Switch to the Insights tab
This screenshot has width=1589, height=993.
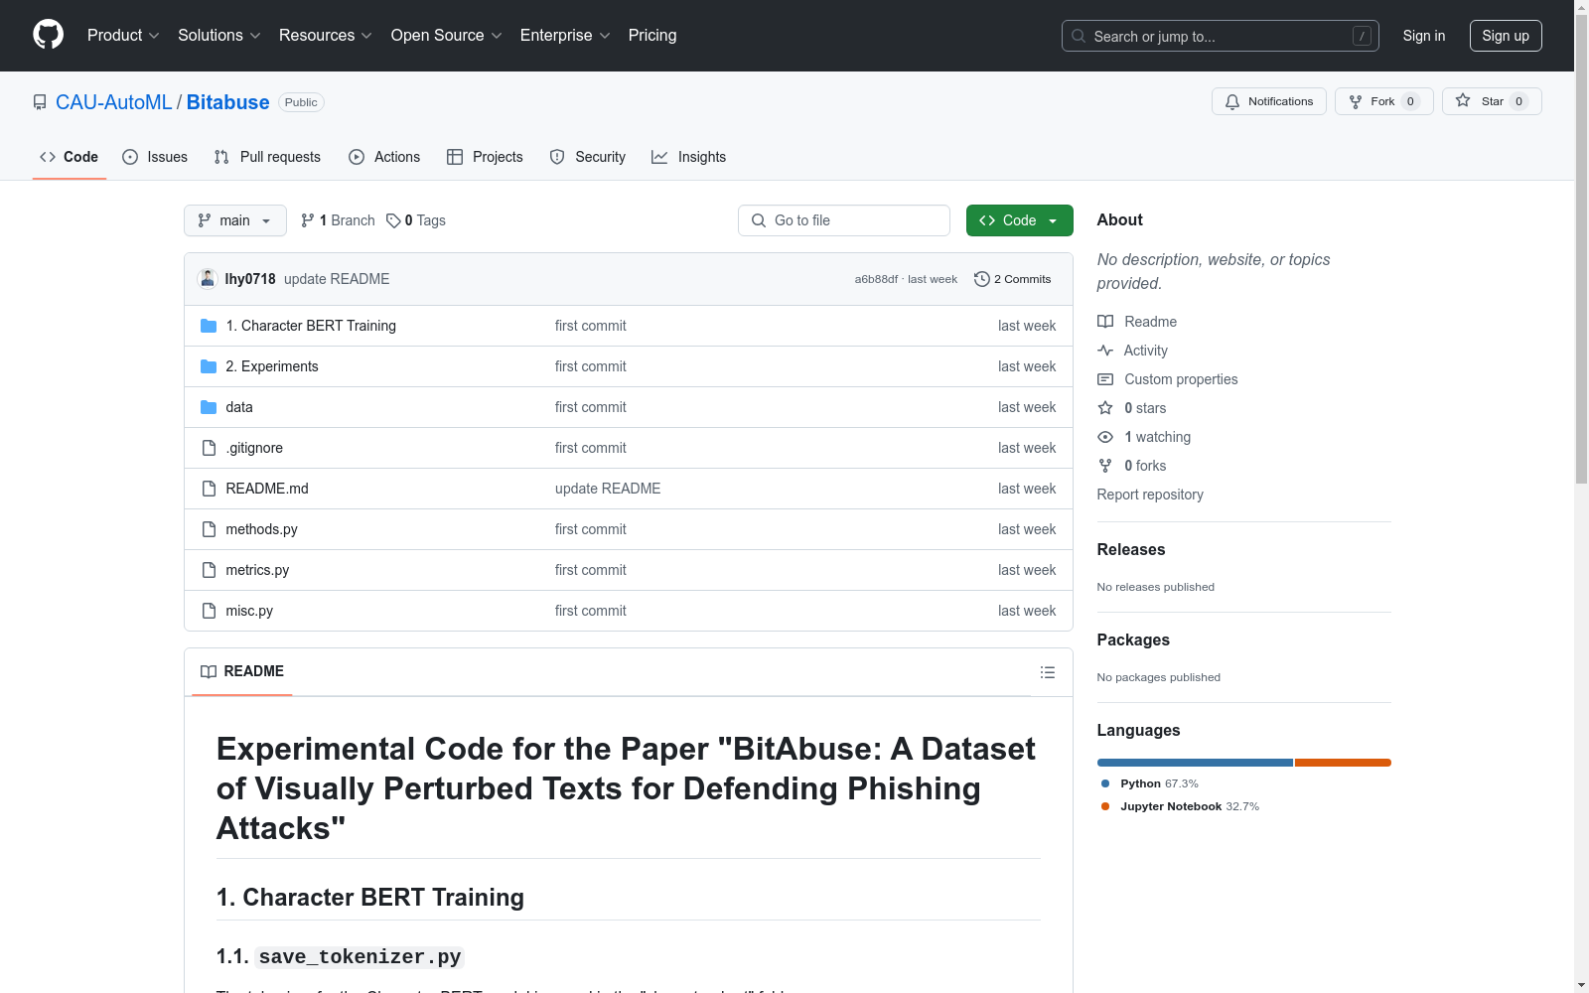pyautogui.click(x=688, y=157)
